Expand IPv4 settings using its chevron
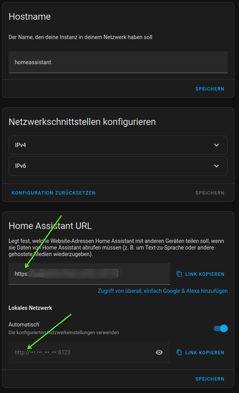This screenshot has height=393, width=239. (x=217, y=145)
